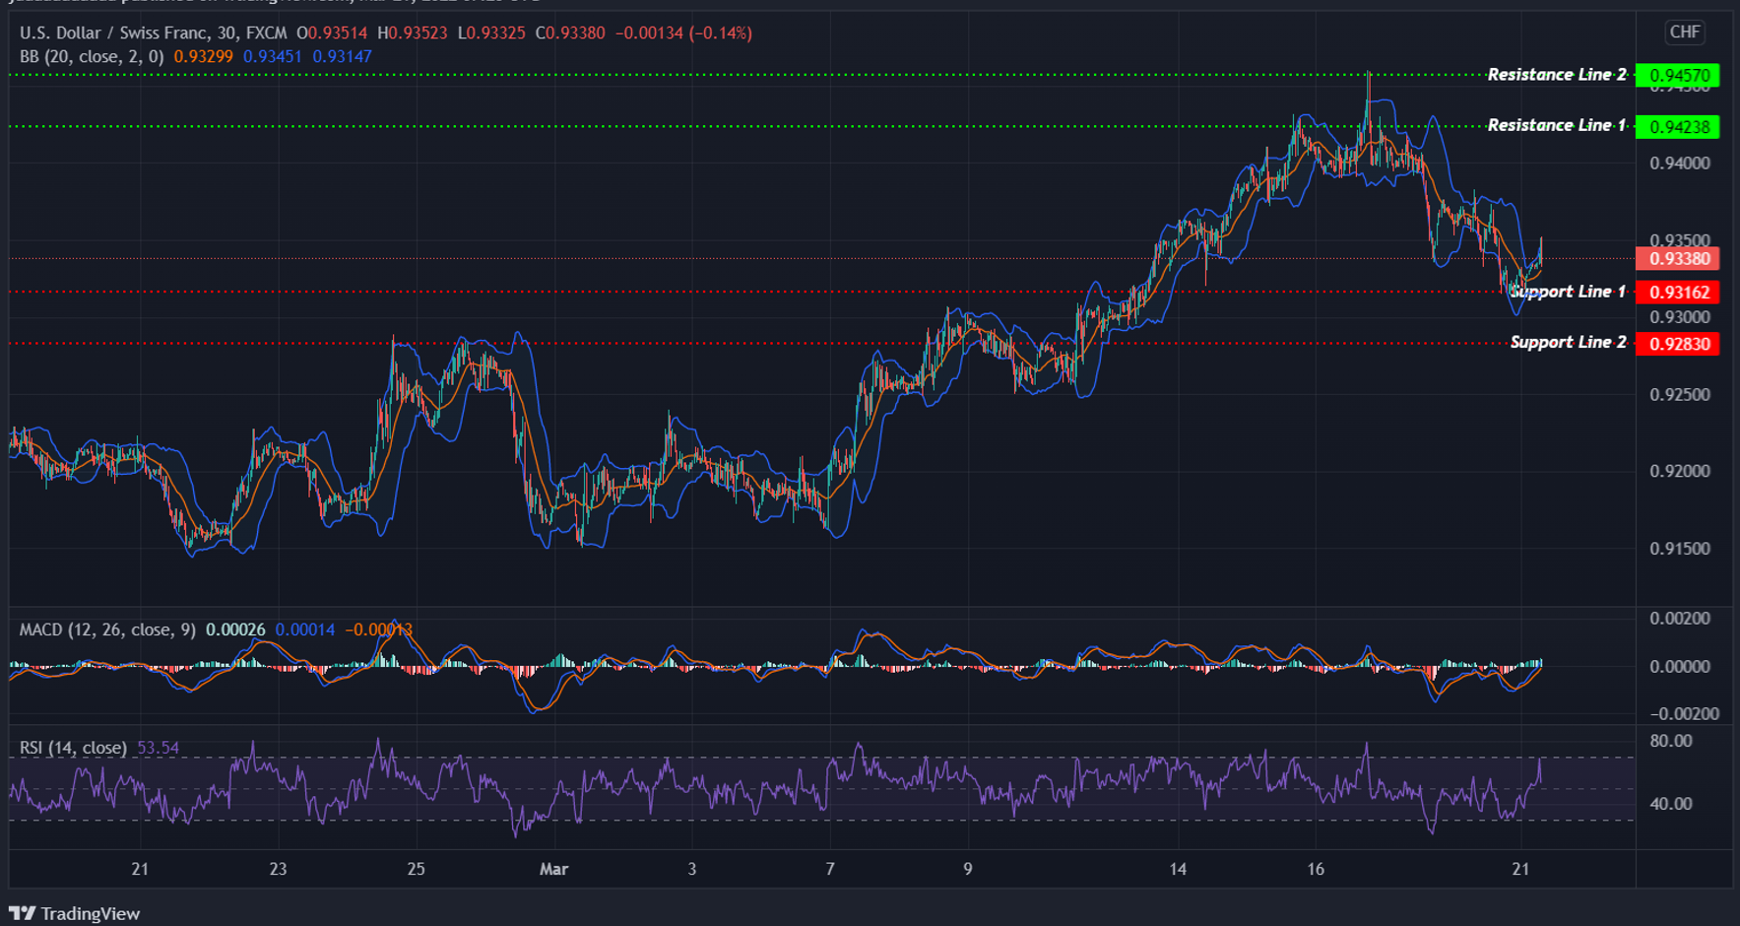
Task: Select the Support Line 1 price label 0.93162
Action: pos(1678,292)
